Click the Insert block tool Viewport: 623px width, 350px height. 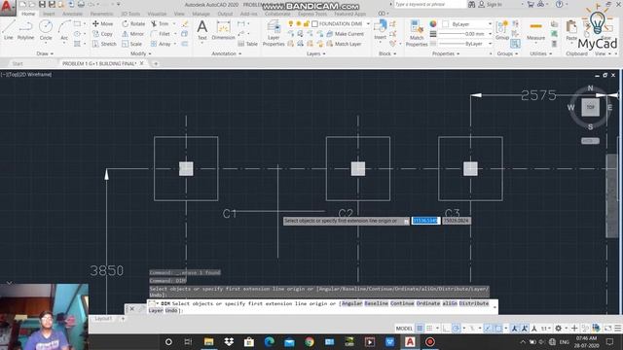coord(381,30)
